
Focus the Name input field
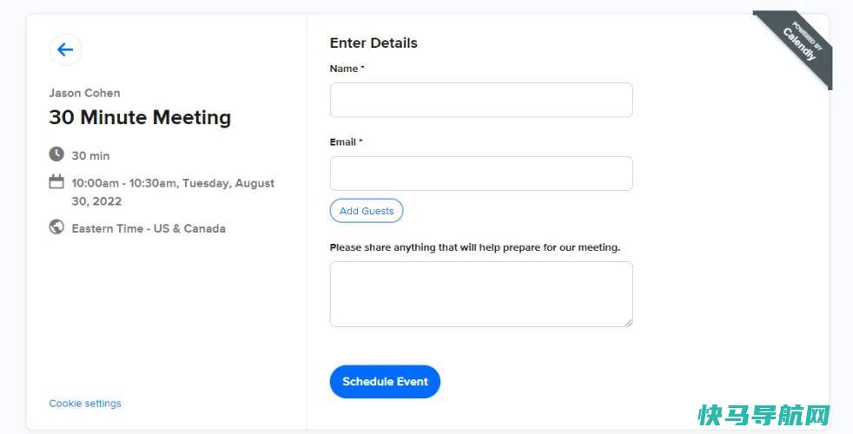pyautogui.click(x=481, y=100)
